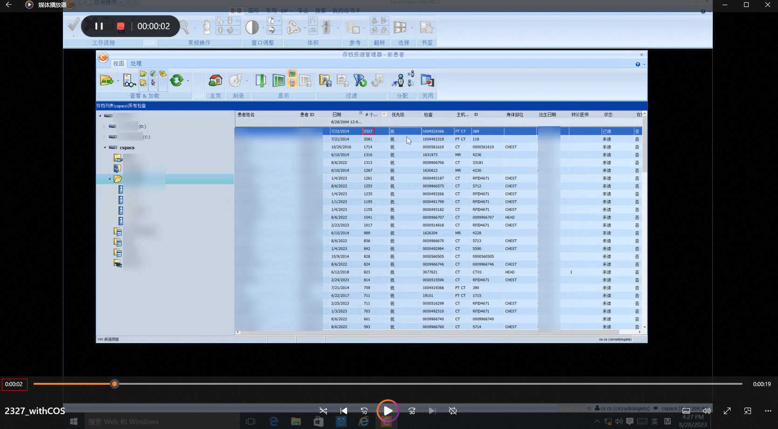
Task: Switch to mini player view
Action: coord(748,411)
